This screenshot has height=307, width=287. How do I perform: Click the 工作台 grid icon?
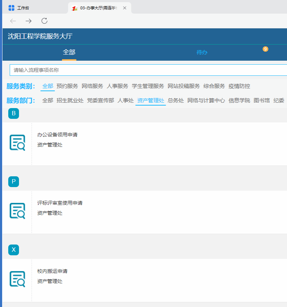point(11,8)
